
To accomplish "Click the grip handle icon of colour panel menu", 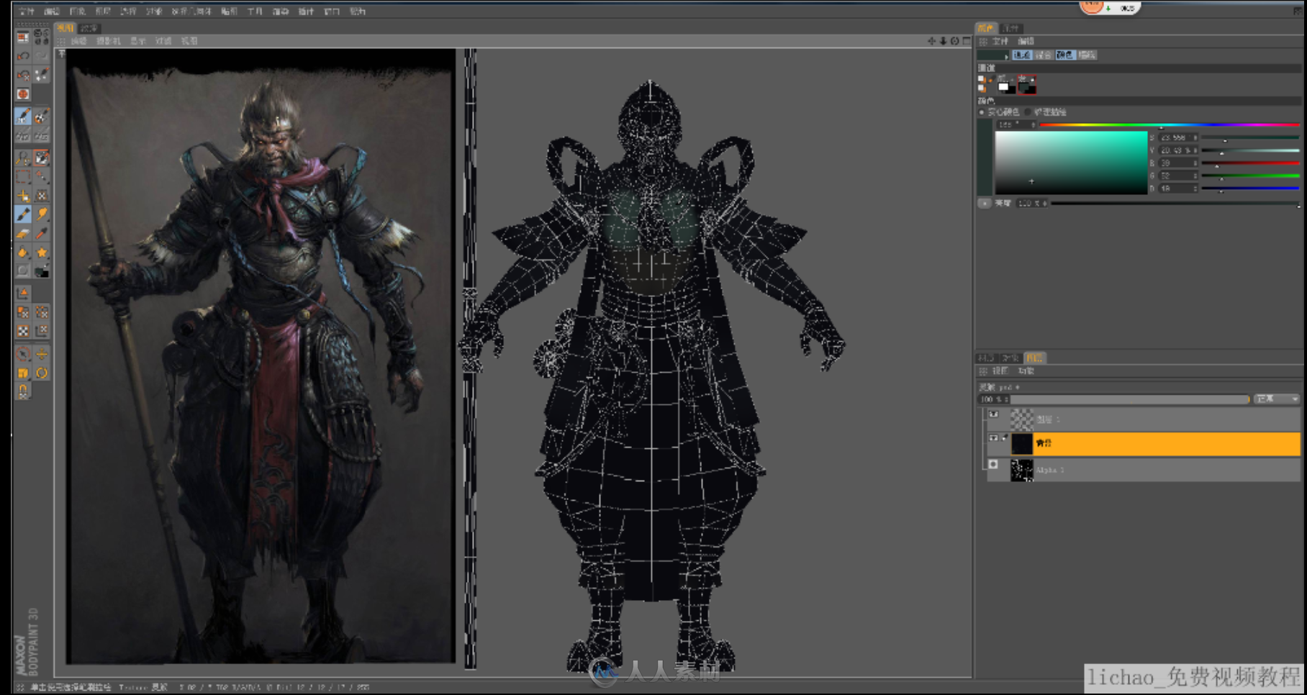I will pyautogui.click(x=983, y=42).
